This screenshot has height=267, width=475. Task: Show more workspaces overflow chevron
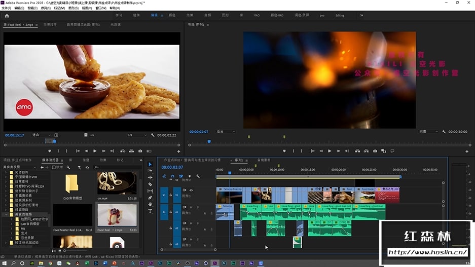(x=361, y=15)
